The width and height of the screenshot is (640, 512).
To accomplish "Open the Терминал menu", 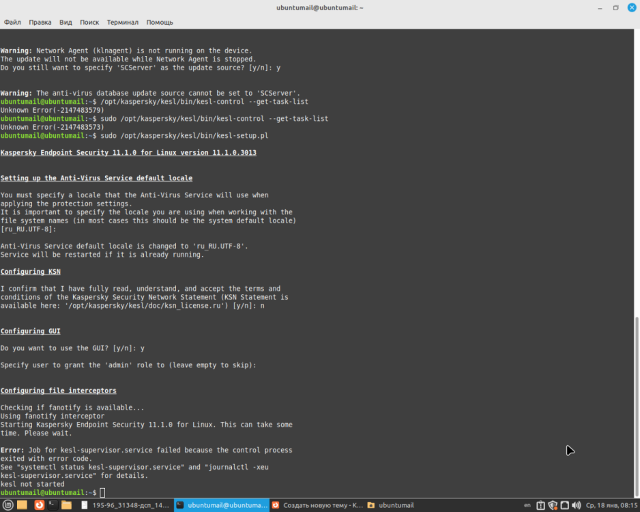I will (x=122, y=22).
